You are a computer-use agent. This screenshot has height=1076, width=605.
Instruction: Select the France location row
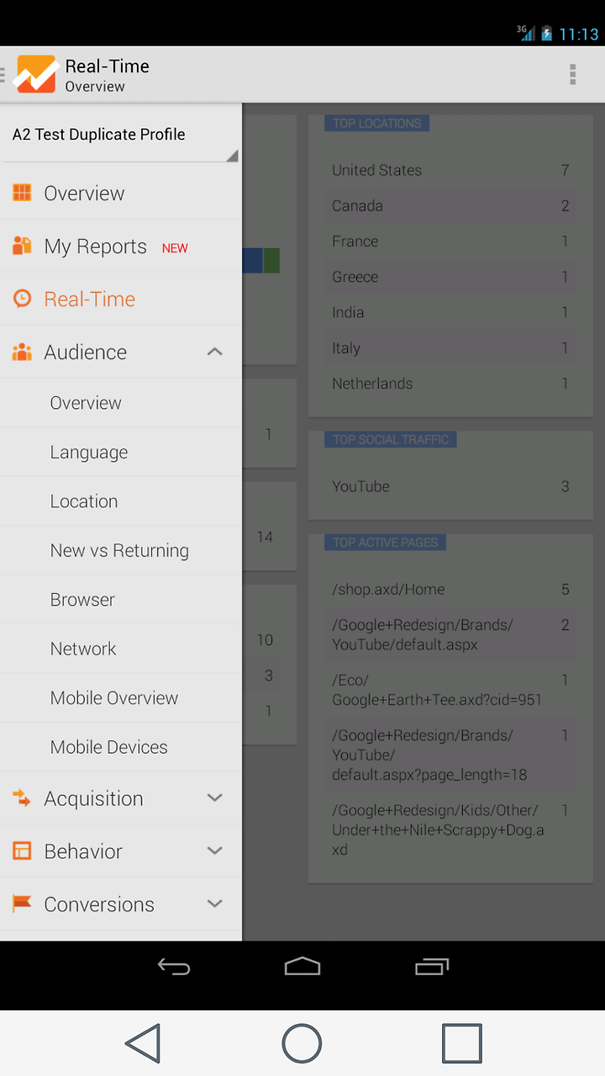coord(450,241)
